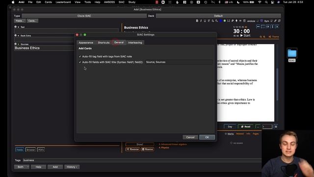Open the Cards... button
The width and height of the screenshot is (314, 177).
(x=32, y=21)
